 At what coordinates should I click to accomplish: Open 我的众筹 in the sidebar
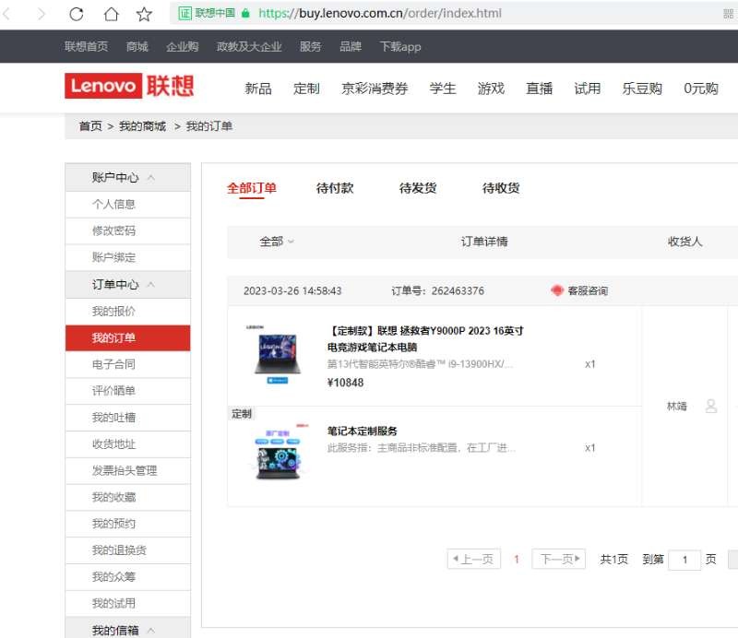point(128,577)
